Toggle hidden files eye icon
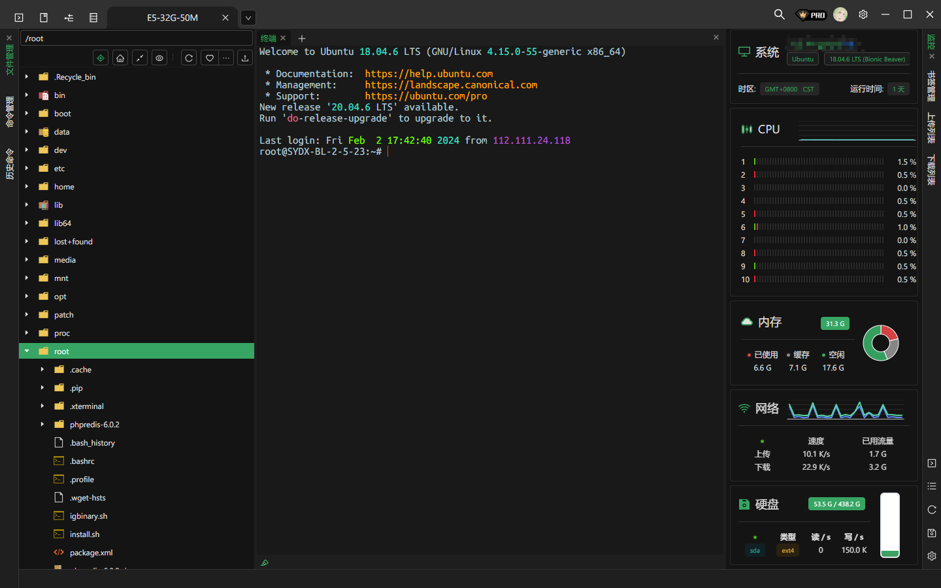 point(159,58)
